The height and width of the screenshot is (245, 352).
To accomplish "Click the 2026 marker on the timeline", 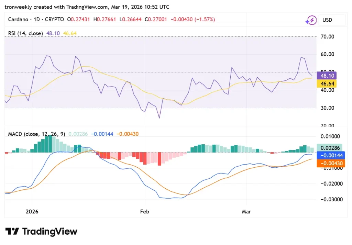I will [32, 212].
